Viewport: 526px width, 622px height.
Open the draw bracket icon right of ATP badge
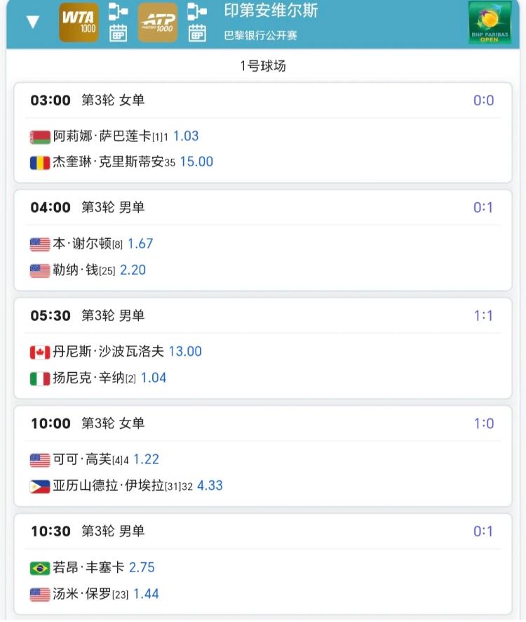point(197,11)
